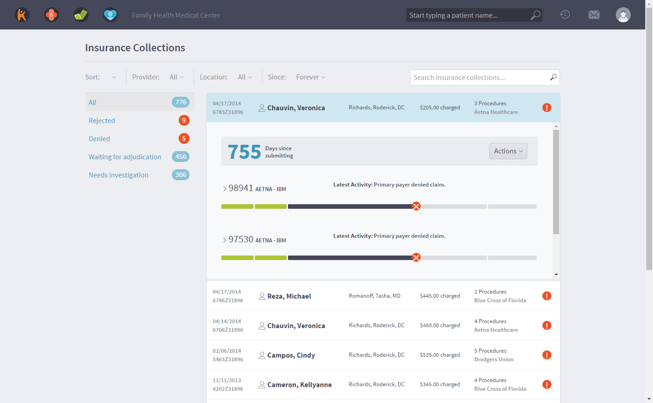Open the green billing app icon
This screenshot has height=403, width=653.
(x=81, y=15)
